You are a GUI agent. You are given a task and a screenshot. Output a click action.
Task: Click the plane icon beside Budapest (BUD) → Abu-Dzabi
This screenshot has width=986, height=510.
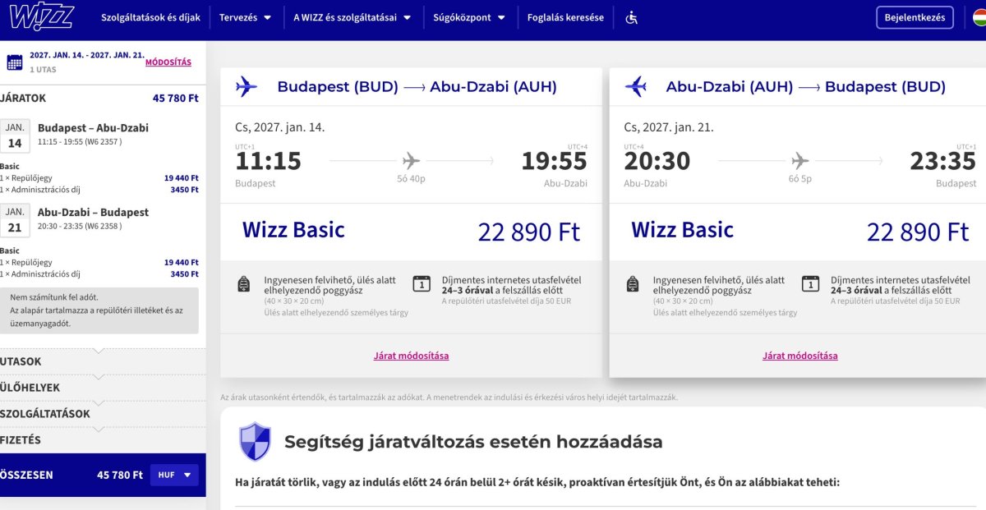pos(246,86)
